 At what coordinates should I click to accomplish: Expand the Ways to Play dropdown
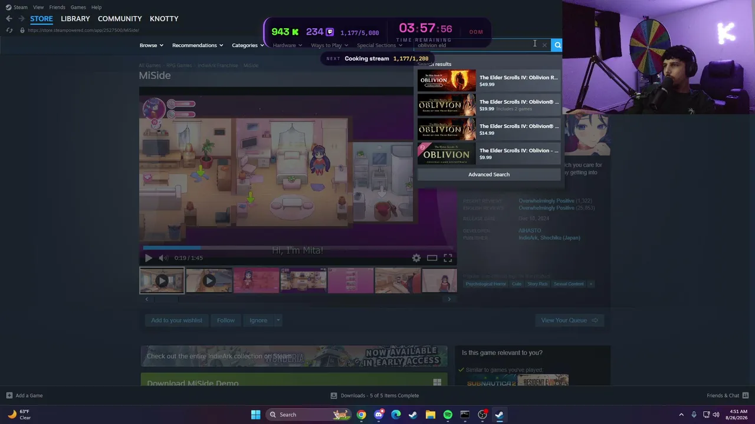pos(329,45)
